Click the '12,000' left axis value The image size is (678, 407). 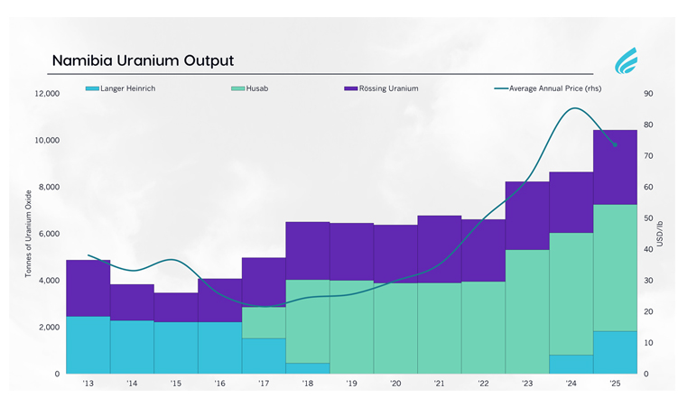47,94
